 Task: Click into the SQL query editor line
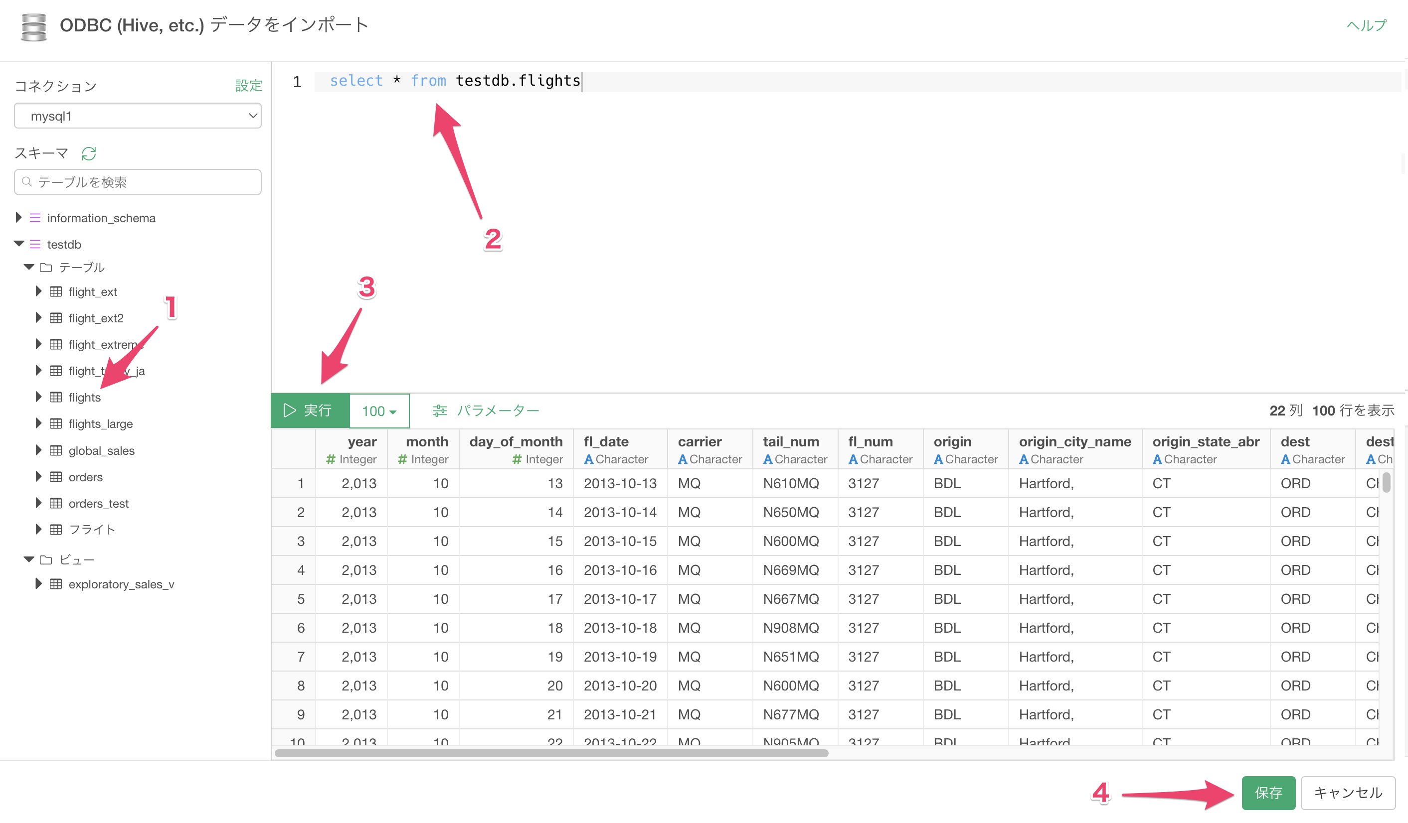tap(858, 82)
